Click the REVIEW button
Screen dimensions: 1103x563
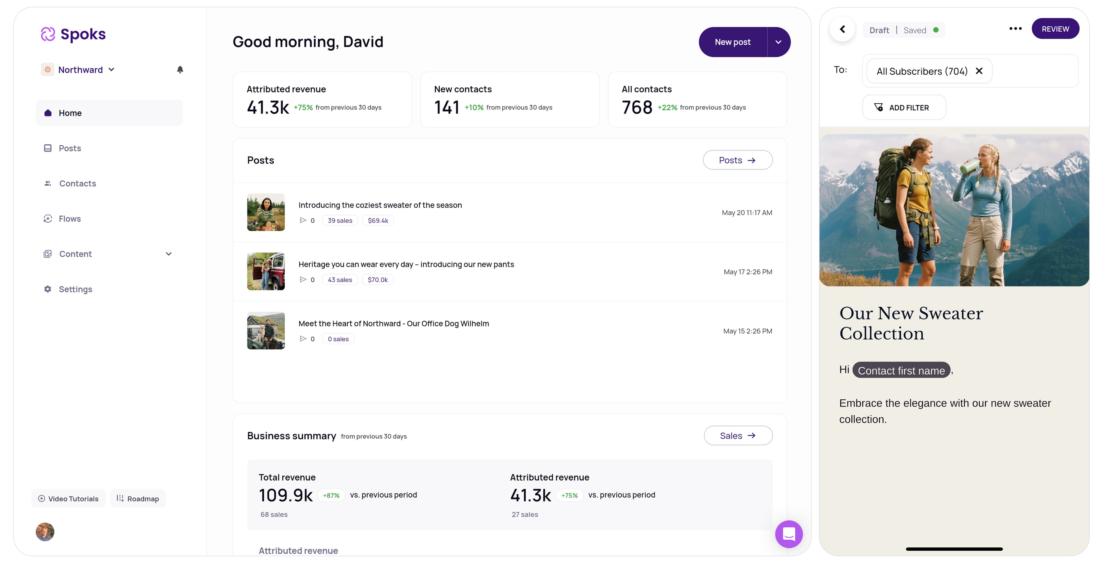click(1055, 29)
